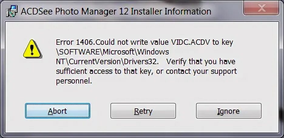This screenshot has height=138, width=284.
Task: Abort the ACDSee installation
Action: (58, 111)
